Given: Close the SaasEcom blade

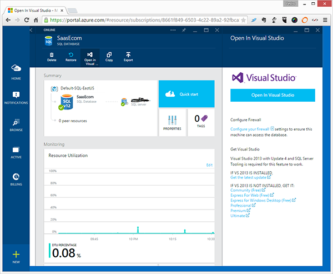Looking at the screenshot, I should pyautogui.click(x=217, y=30).
